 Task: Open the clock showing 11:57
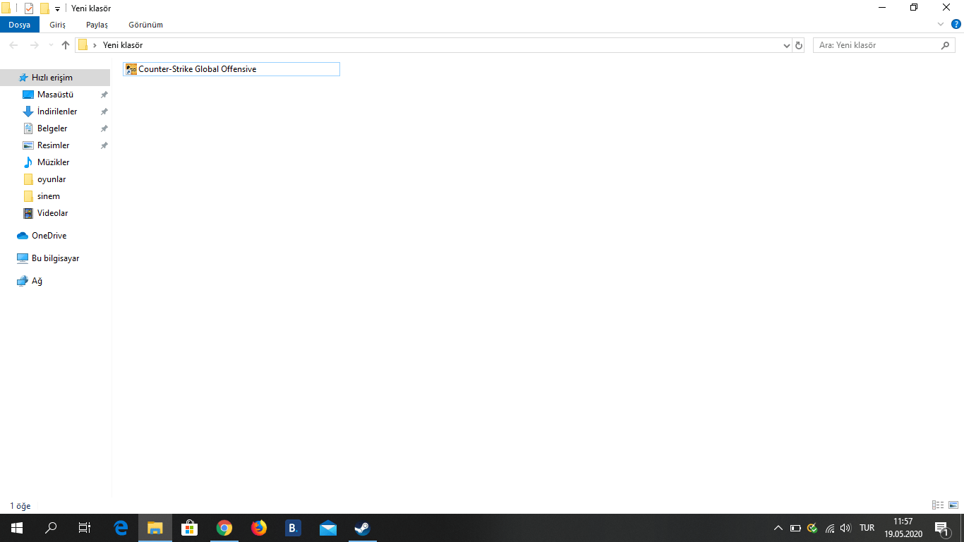[x=903, y=528]
